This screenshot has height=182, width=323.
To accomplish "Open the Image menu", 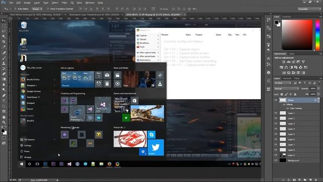I will click(27, 3).
